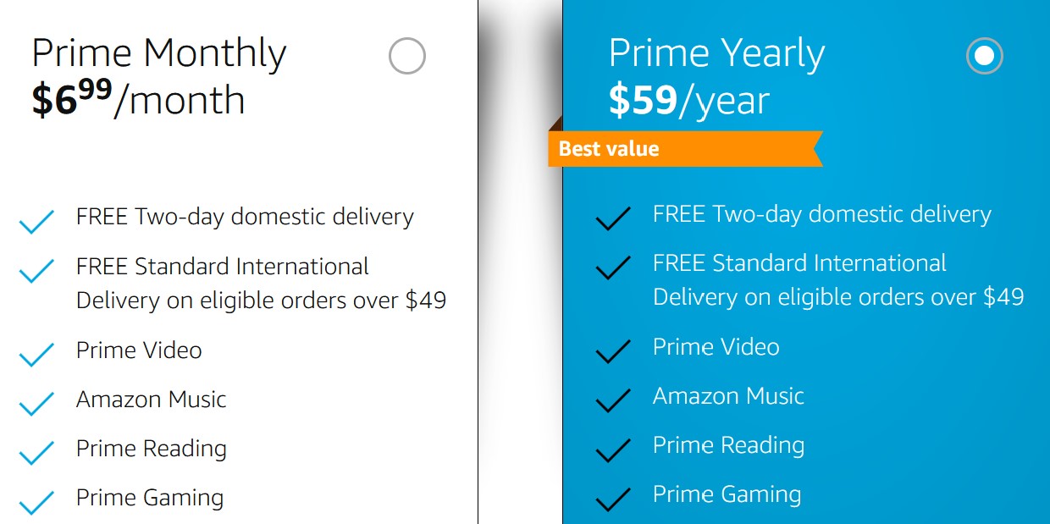Select the Prime Monthly plan radio button
The image size is (1050, 524).
(406, 56)
